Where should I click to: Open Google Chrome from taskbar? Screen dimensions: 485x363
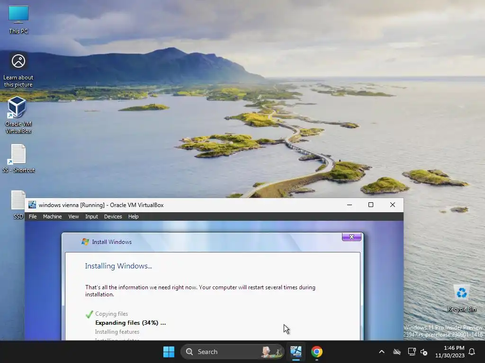pos(317,352)
